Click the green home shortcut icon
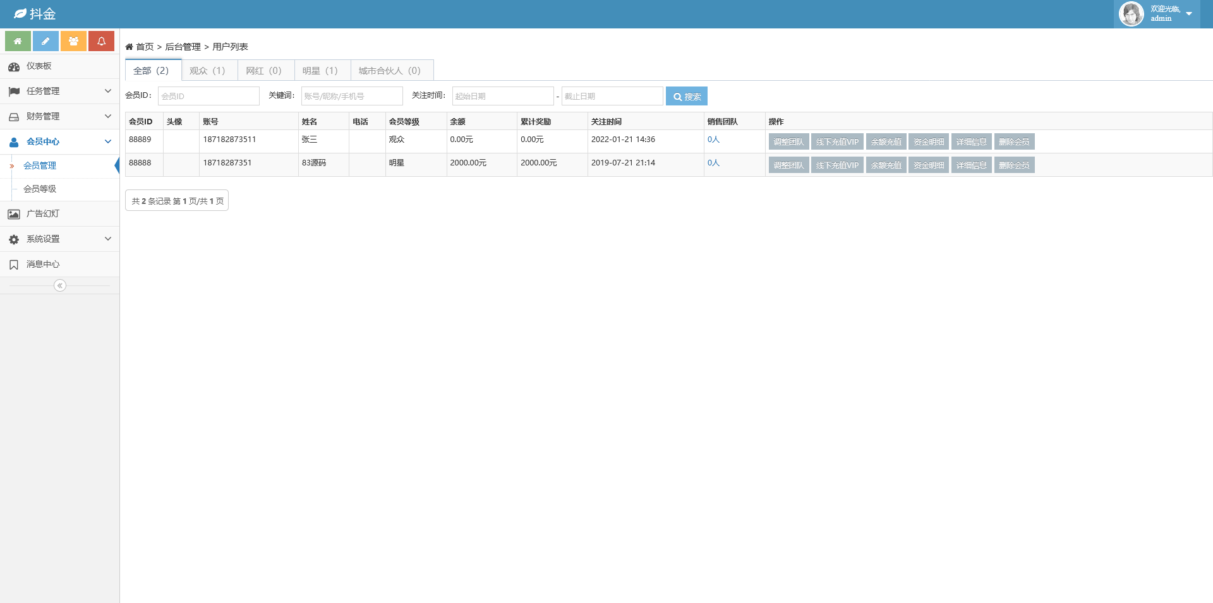Image resolution: width=1213 pixels, height=603 pixels. (18, 41)
